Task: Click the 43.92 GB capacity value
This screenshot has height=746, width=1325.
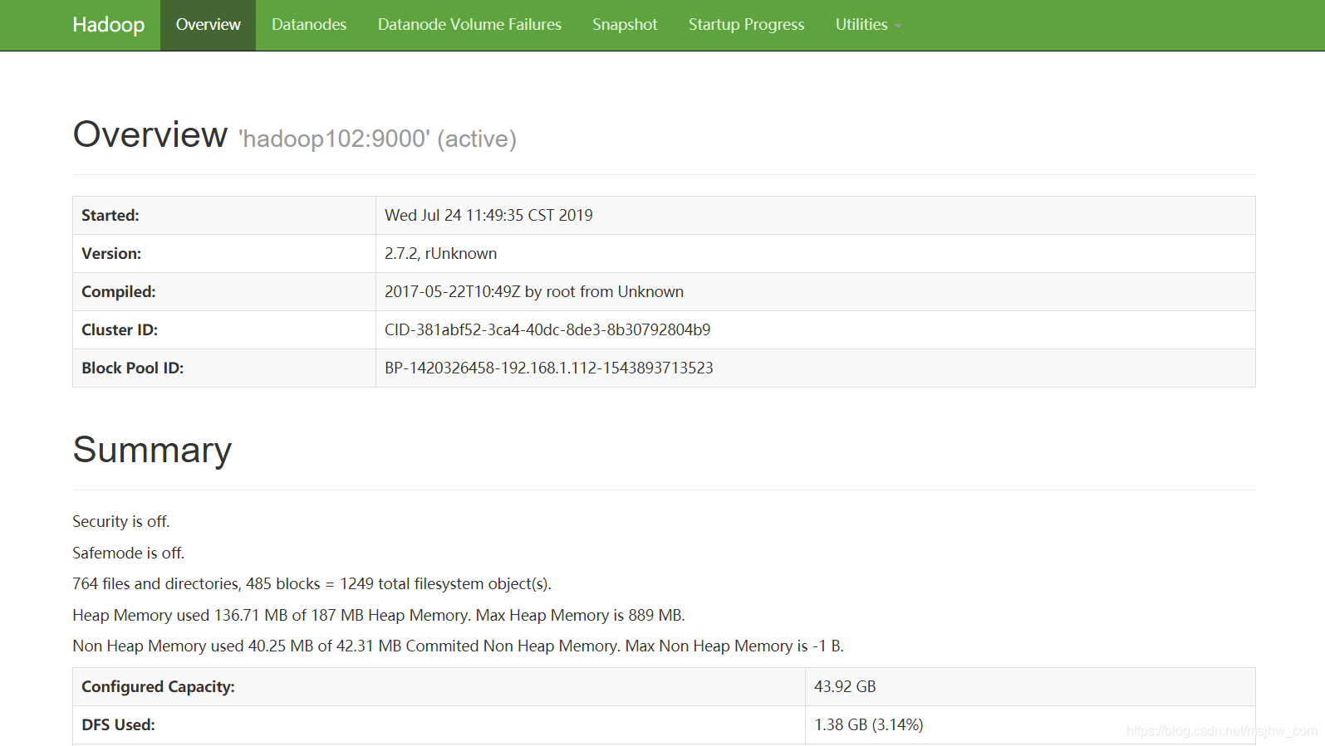Action: pos(845,686)
